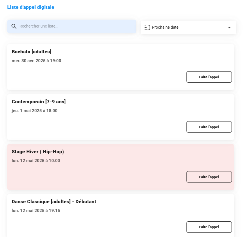Focus the Rechercher une liste search field

pos(72,26)
